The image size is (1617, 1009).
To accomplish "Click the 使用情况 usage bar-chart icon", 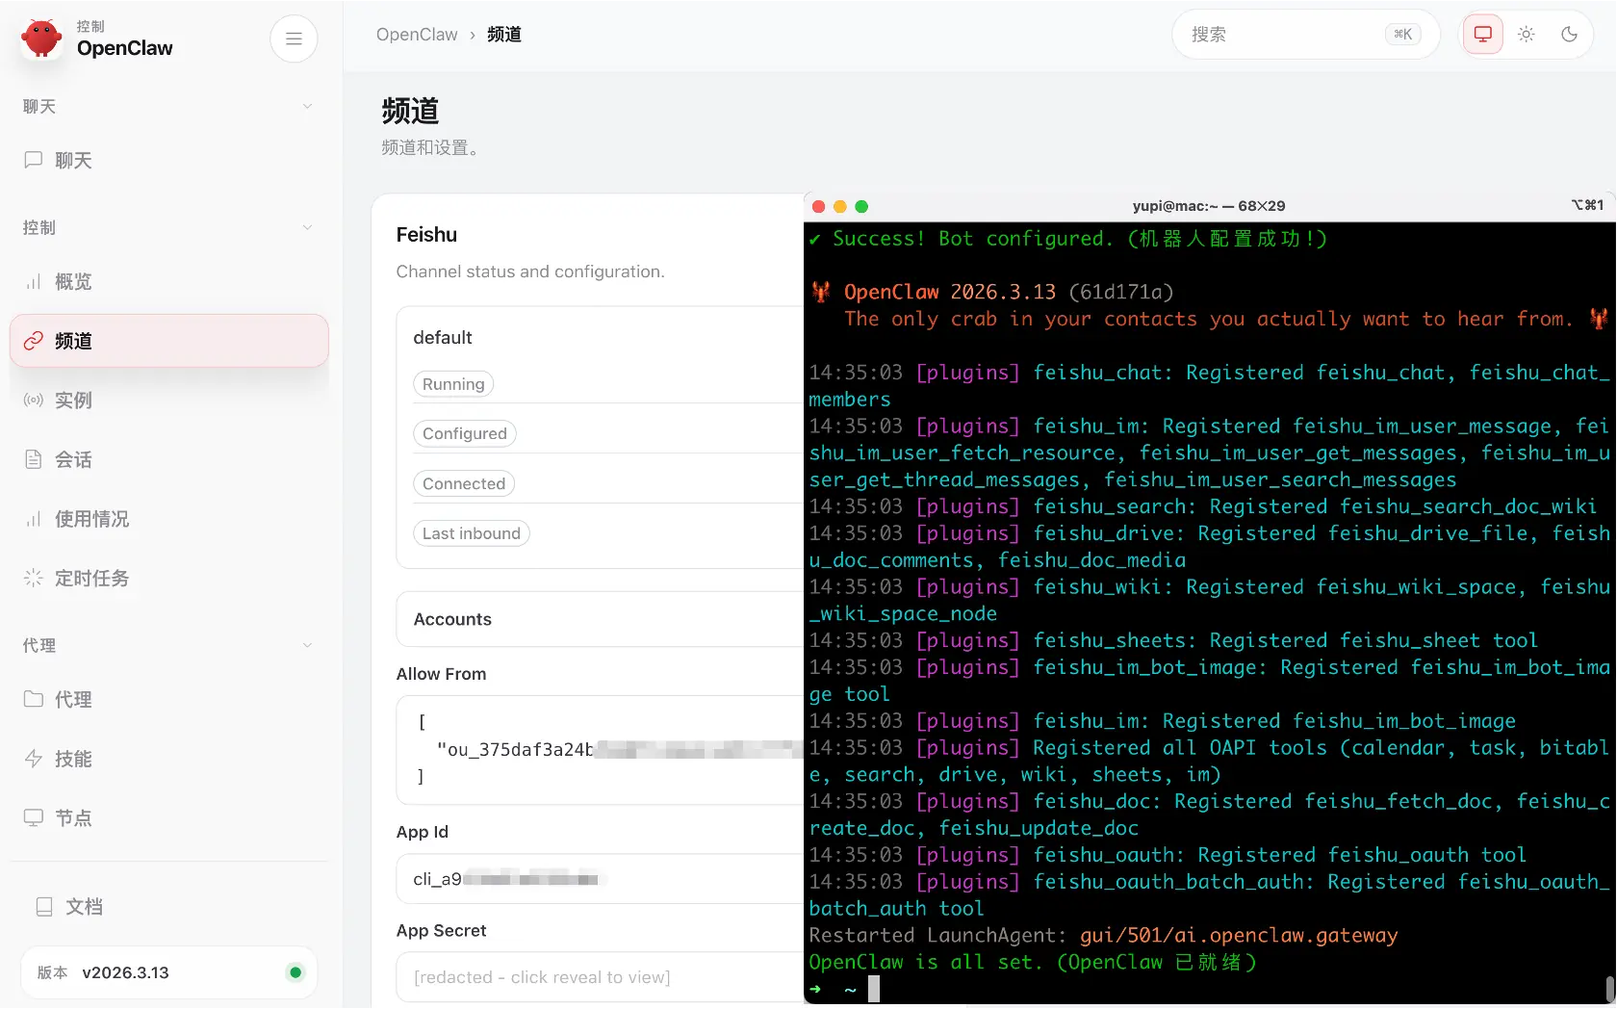I will tap(34, 519).
